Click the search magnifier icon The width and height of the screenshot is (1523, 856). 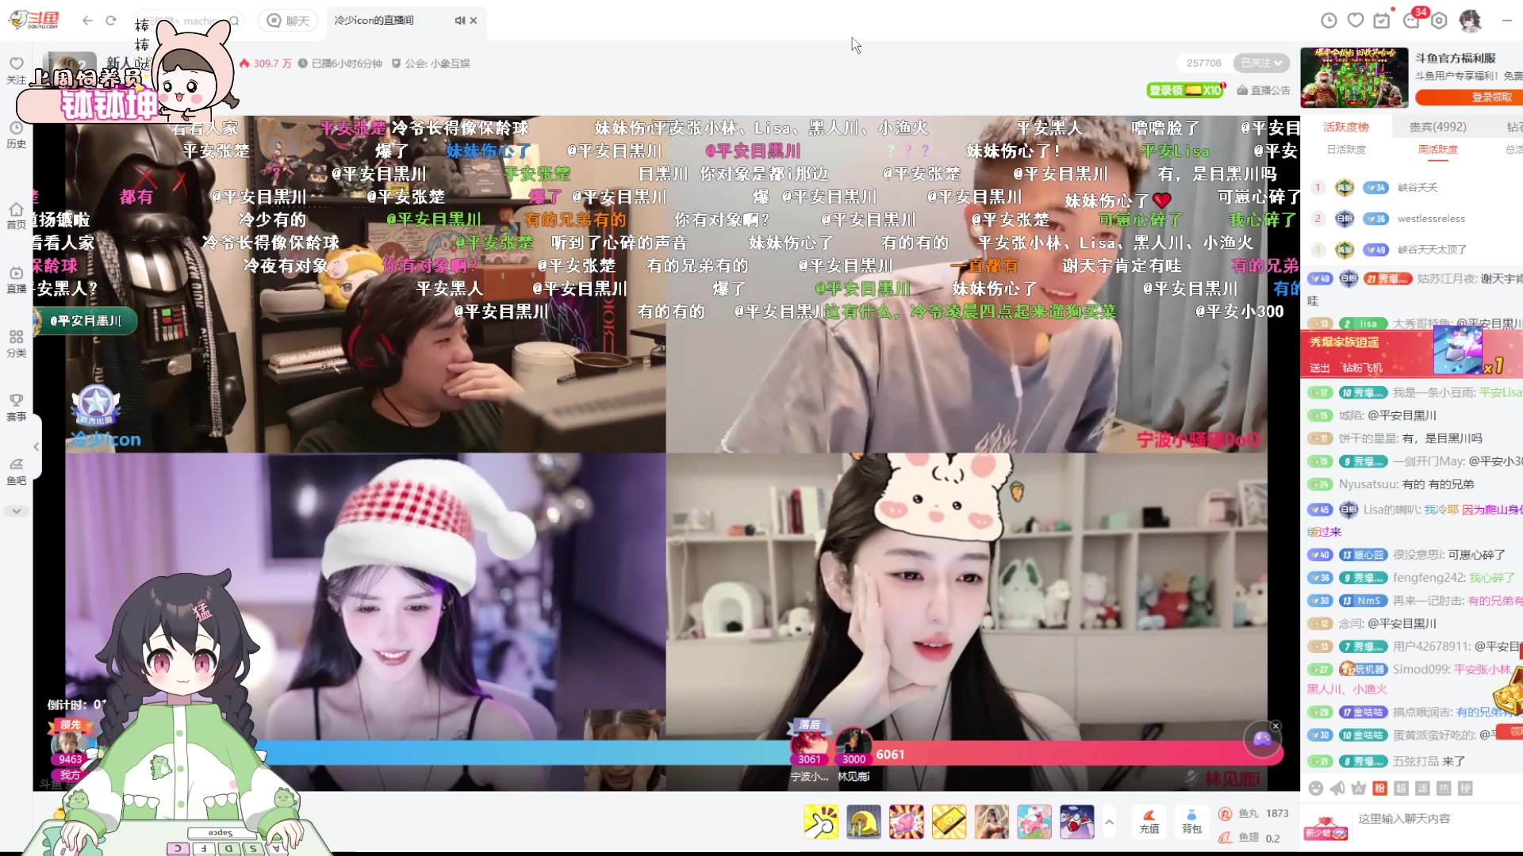coord(234,21)
